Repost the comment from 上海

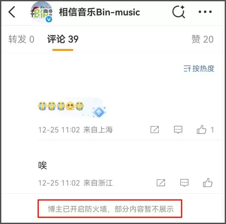(155, 129)
